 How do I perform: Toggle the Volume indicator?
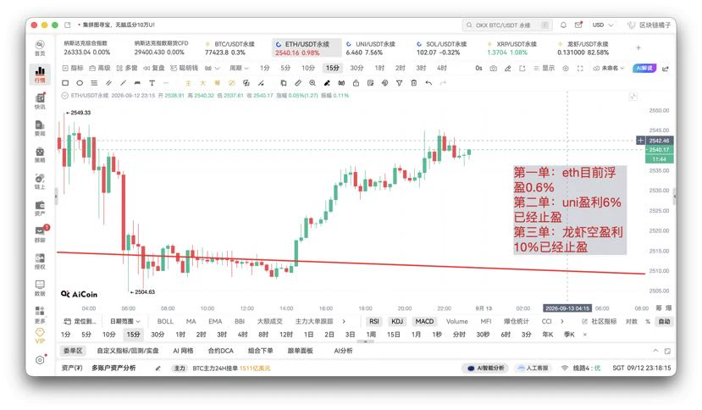[456, 321]
